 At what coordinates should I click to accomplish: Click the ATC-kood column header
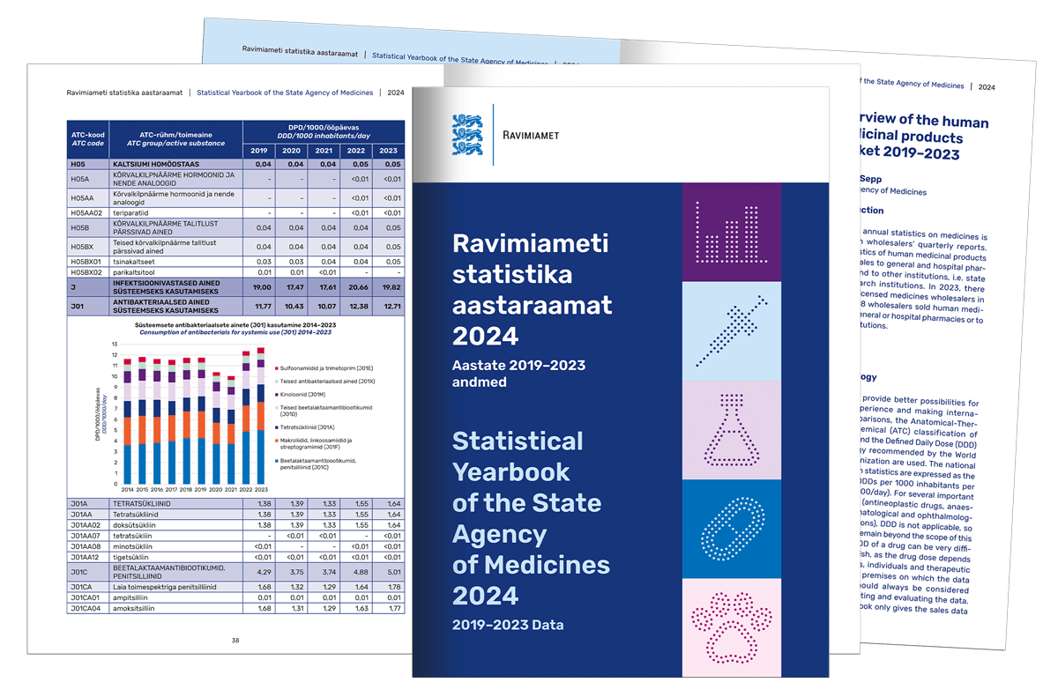[88, 137]
